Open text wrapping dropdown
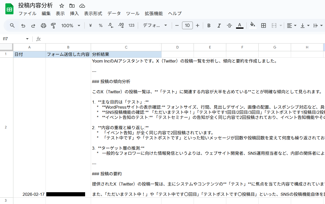Image resolution: width=325 pixels, height=204 pixels. click(x=318, y=25)
